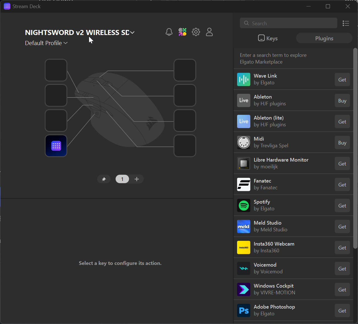
Task: Click the Insta360 Webcam plugin icon
Action: coord(244,248)
